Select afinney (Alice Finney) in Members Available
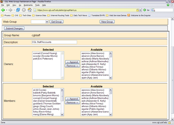 pos(92,104)
